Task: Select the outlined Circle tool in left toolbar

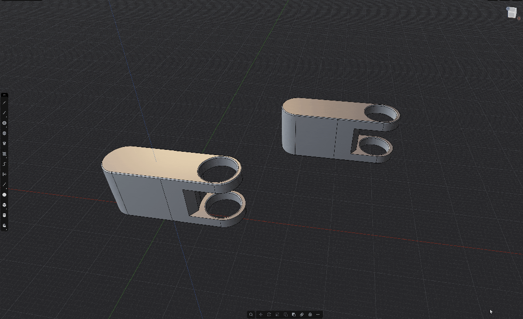Action: 4,123
